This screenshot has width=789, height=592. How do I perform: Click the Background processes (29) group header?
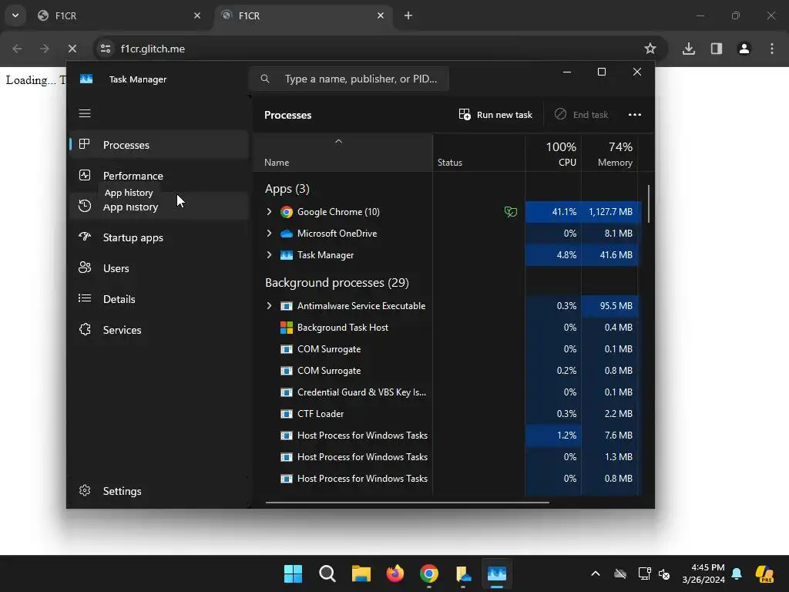click(337, 283)
